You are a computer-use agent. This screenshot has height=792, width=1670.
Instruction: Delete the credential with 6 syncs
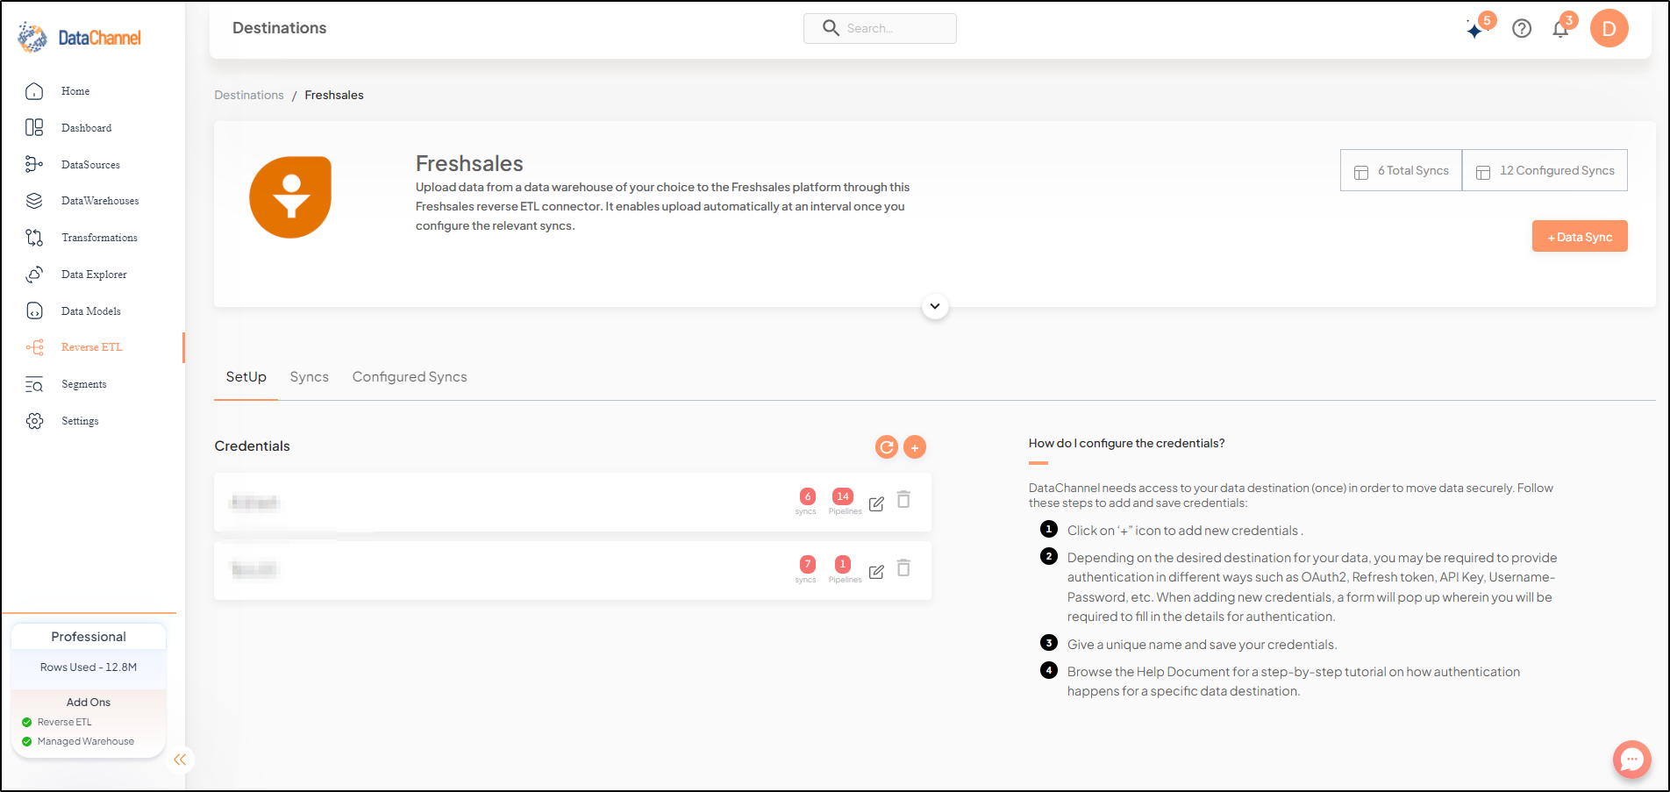point(903,500)
